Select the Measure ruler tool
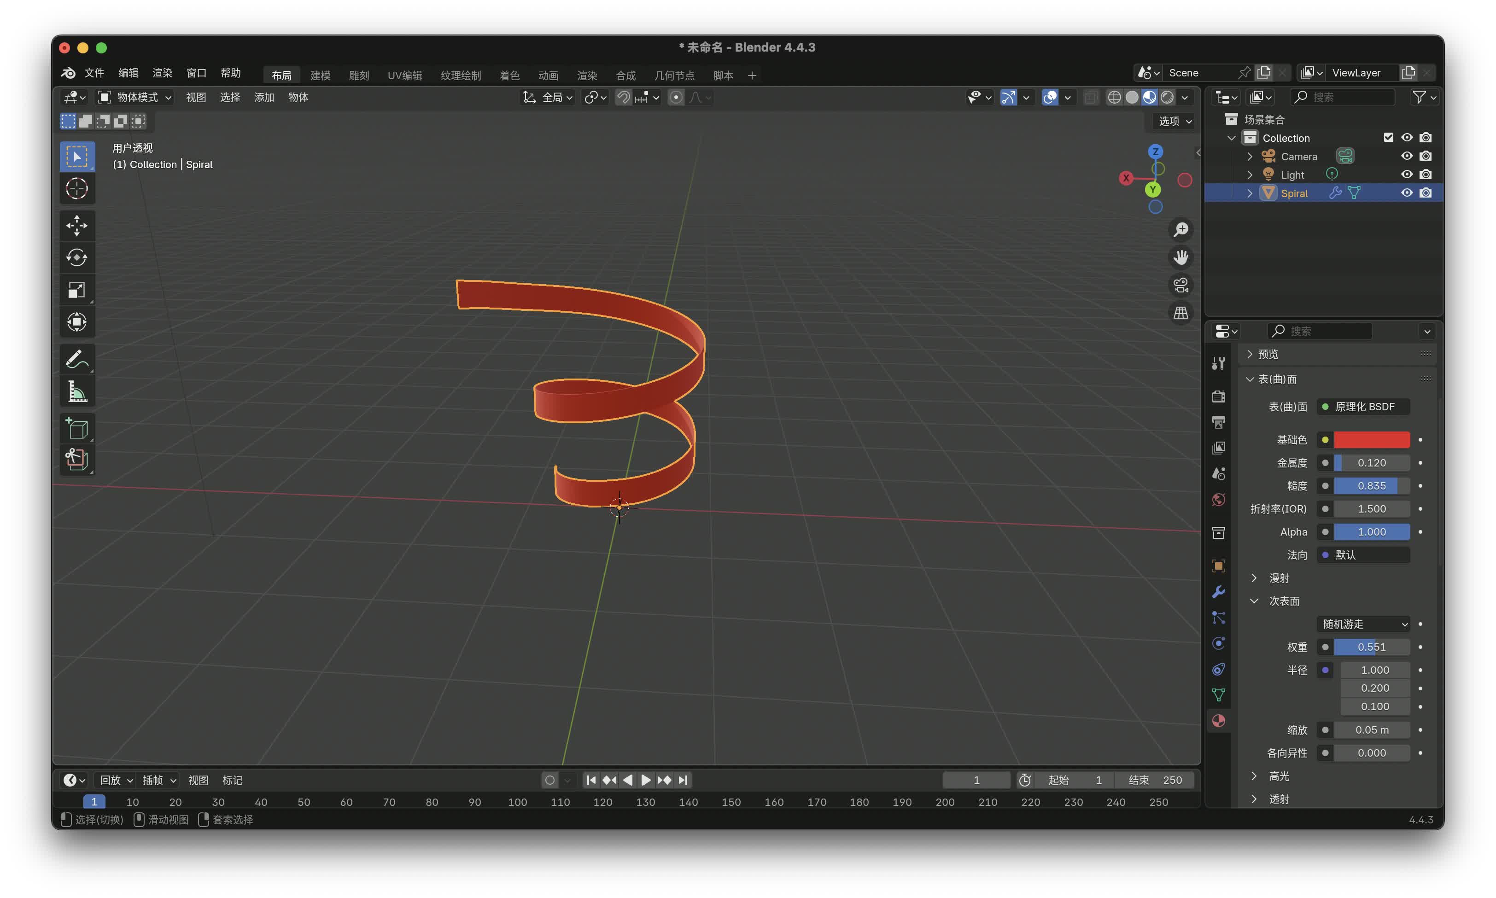Image resolution: width=1496 pixels, height=898 pixels. (x=77, y=392)
